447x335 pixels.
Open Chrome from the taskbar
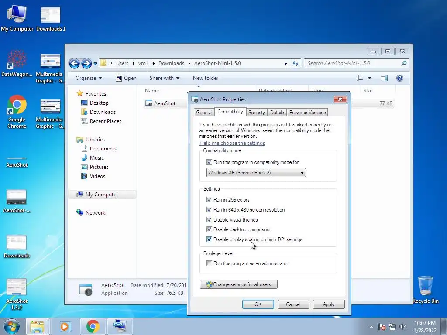point(93,326)
